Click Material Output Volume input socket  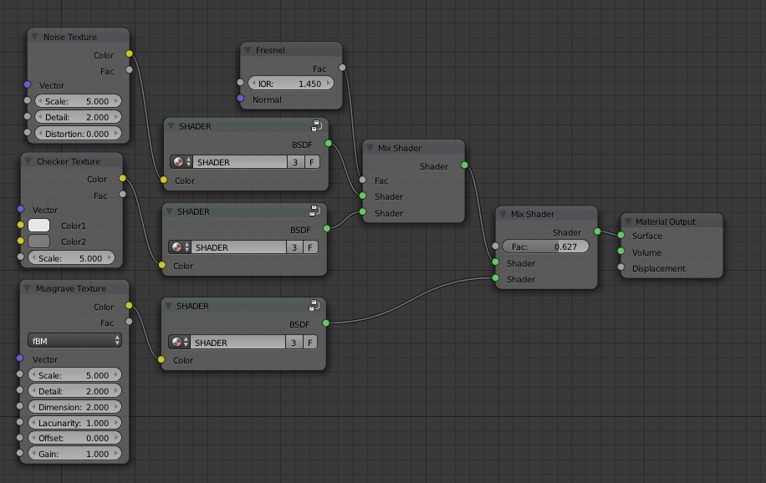620,251
